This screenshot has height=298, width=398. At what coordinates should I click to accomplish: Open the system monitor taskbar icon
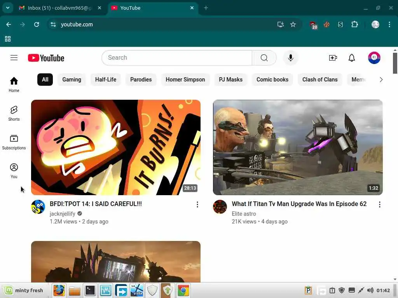[106, 290]
